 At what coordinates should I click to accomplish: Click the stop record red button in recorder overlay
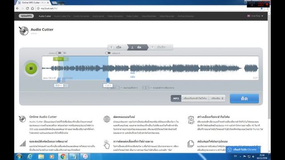point(267,4)
